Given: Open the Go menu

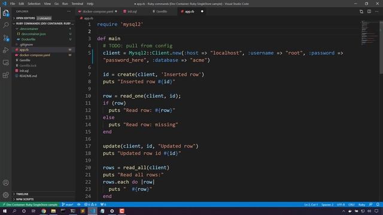Looking at the screenshot, I should 56,4.
